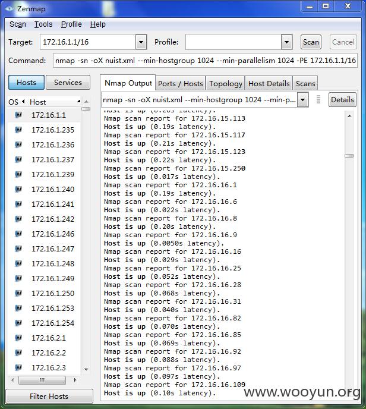The height and width of the screenshot is (409, 366).
Task: Click the Zenmap eye icon in title bar
Action: tap(9, 8)
